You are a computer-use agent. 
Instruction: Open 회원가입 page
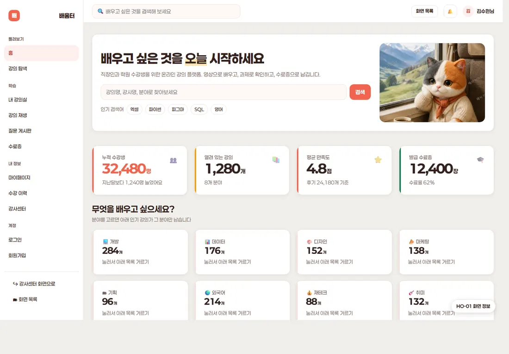coord(42,255)
